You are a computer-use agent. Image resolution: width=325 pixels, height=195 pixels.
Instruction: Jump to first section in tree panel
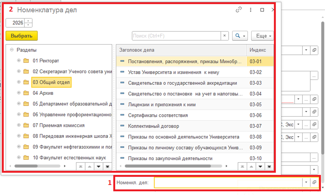tap(81, 166)
